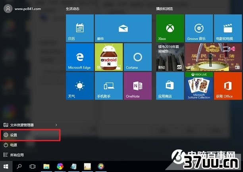Open the 应用商店 Store tile
Screen dimensions: 243x172
170,86
